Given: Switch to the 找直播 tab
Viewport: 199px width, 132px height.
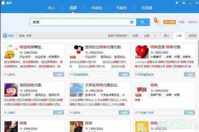Looking at the screenshot, I should coord(147,8).
